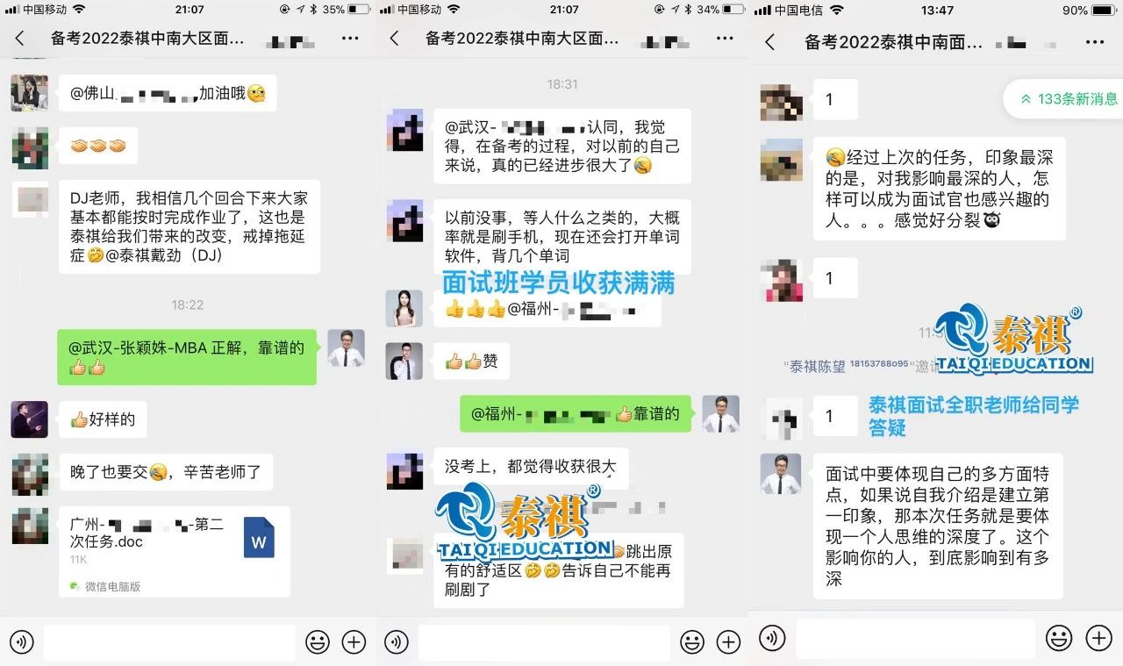
Task: Tap the back arrow in the left chat
Action: point(20,39)
